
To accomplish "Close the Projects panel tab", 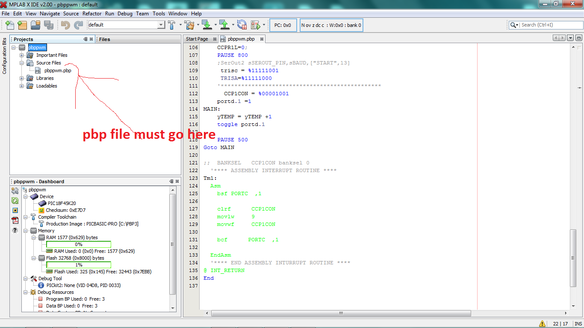I will pyautogui.click(x=91, y=39).
